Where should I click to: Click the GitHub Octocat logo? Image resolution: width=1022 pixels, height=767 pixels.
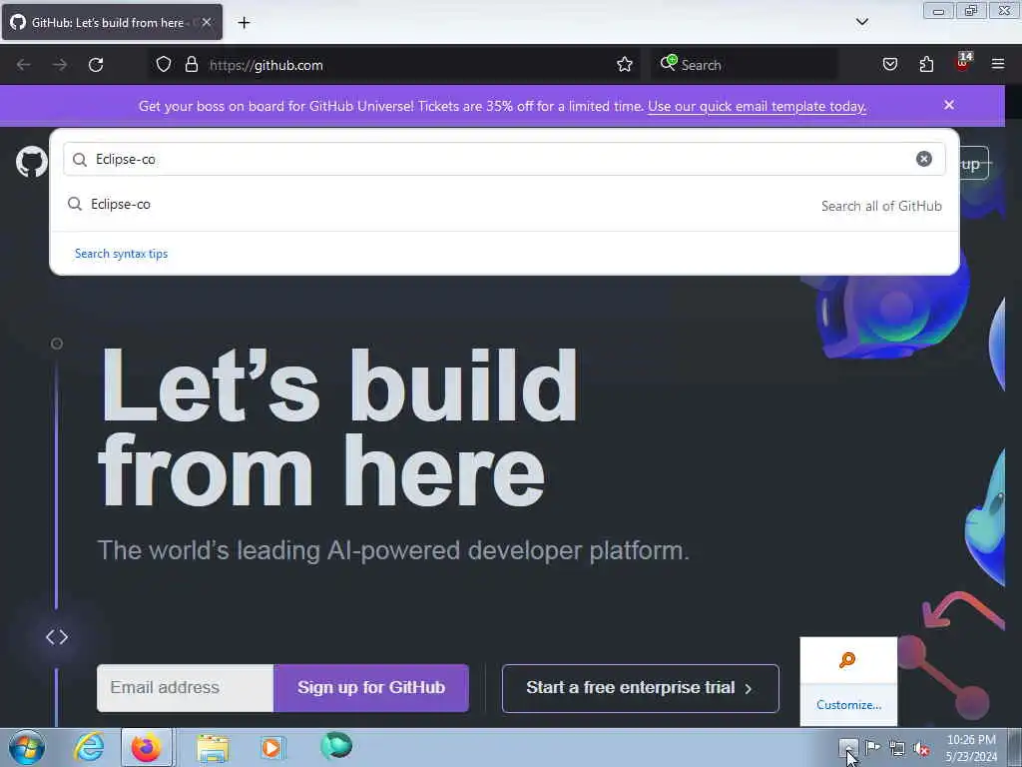31,162
